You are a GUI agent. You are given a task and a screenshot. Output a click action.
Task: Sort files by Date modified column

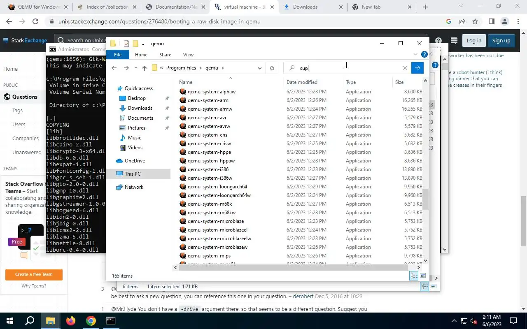(313, 82)
